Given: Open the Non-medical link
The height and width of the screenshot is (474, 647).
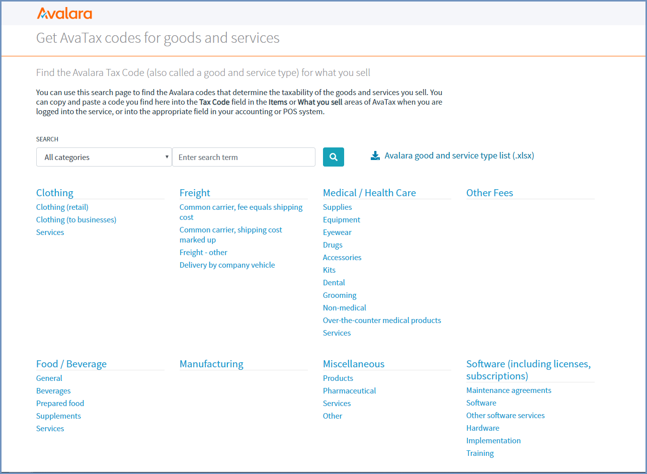Looking at the screenshot, I should [345, 308].
